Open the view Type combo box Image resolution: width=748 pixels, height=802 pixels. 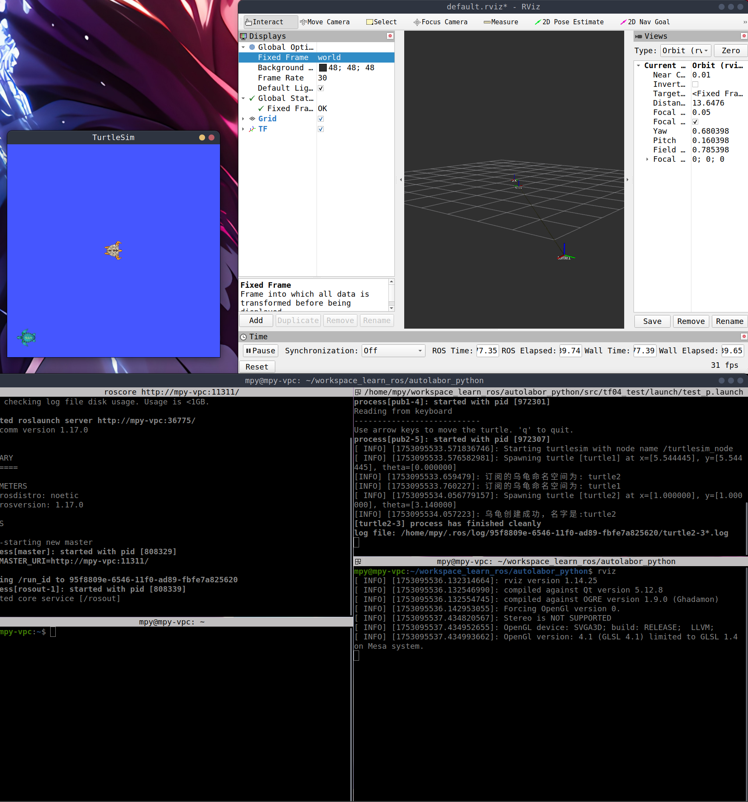coord(685,51)
